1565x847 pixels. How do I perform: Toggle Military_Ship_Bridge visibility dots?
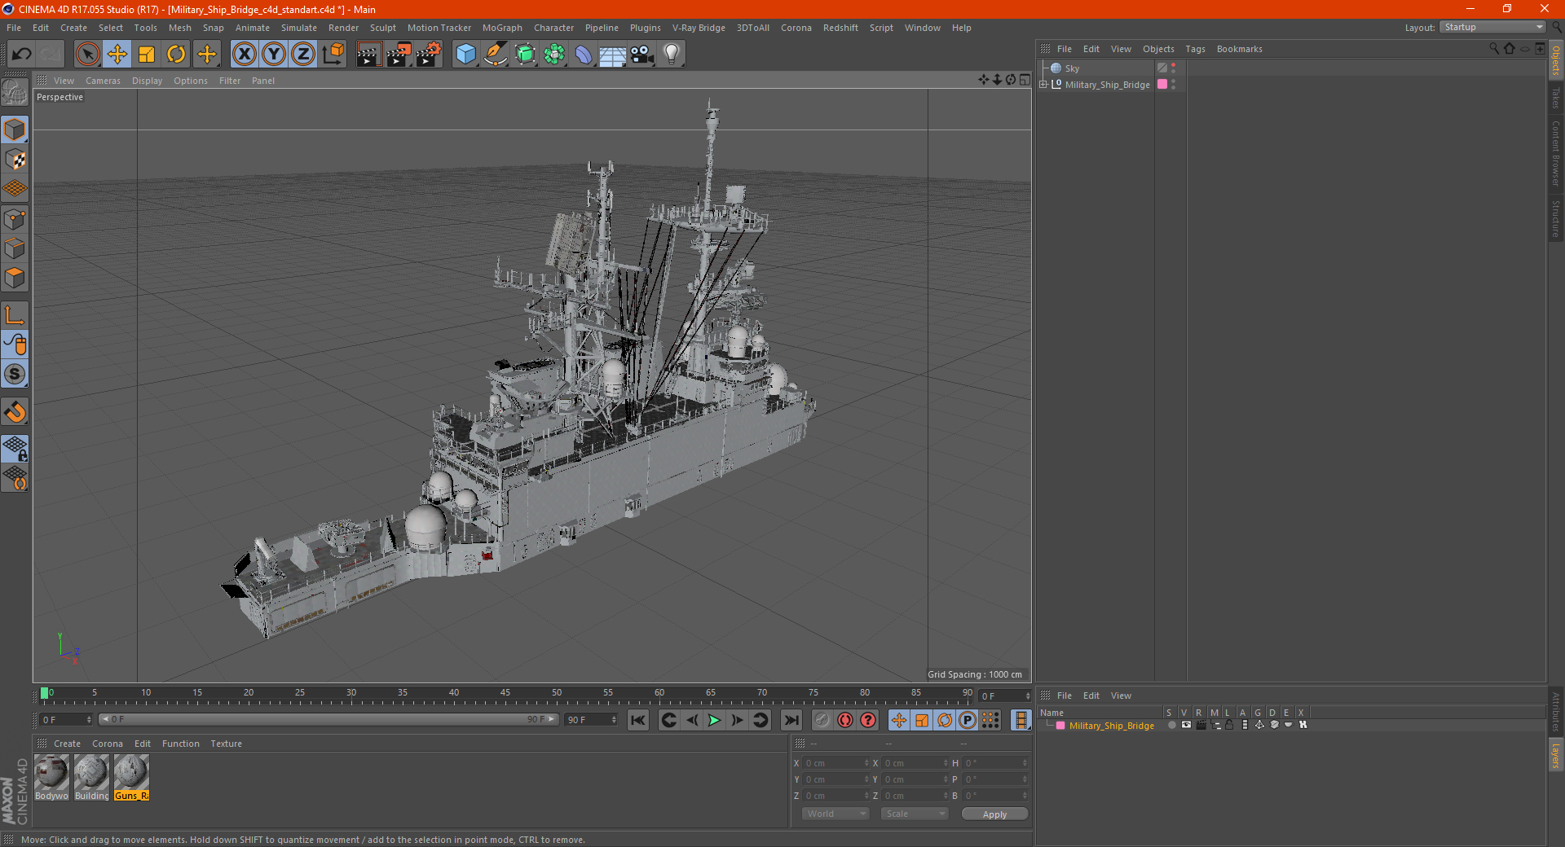coord(1174,84)
